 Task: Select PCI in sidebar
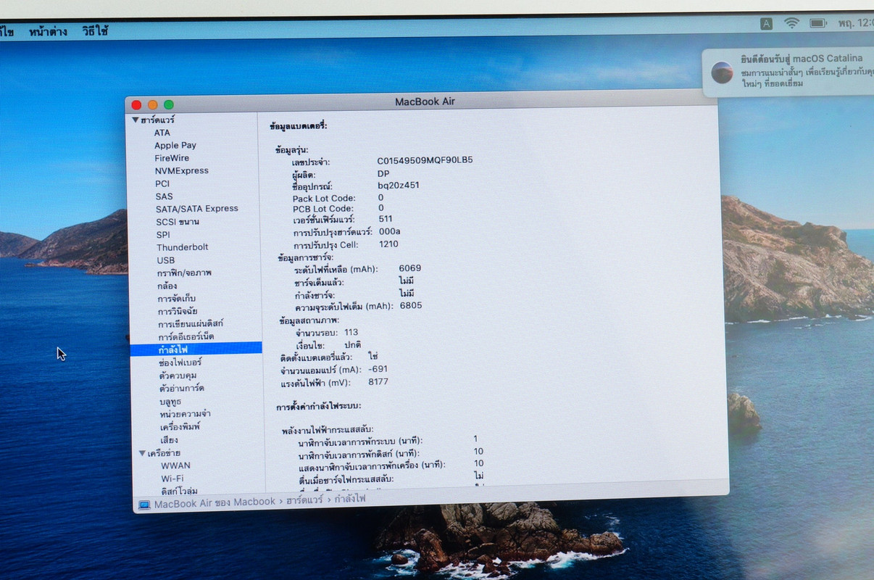[162, 184]
